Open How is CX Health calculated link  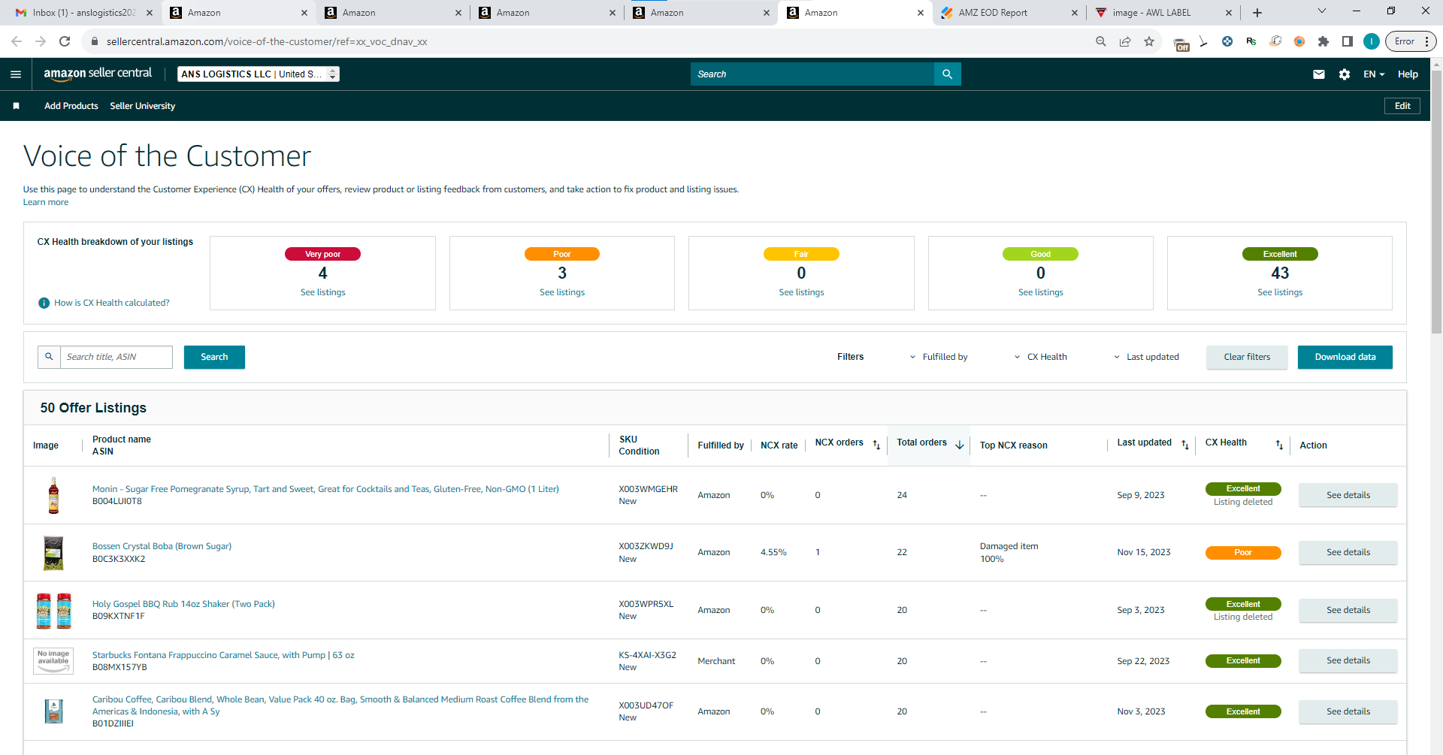tap(112, 303)
